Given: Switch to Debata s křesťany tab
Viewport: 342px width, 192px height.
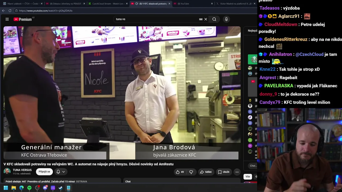Looking at the screenshot, I should coord(65,4).
